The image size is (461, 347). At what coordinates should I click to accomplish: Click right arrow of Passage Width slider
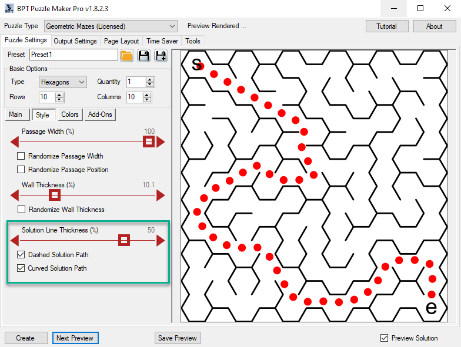[161, 142]
